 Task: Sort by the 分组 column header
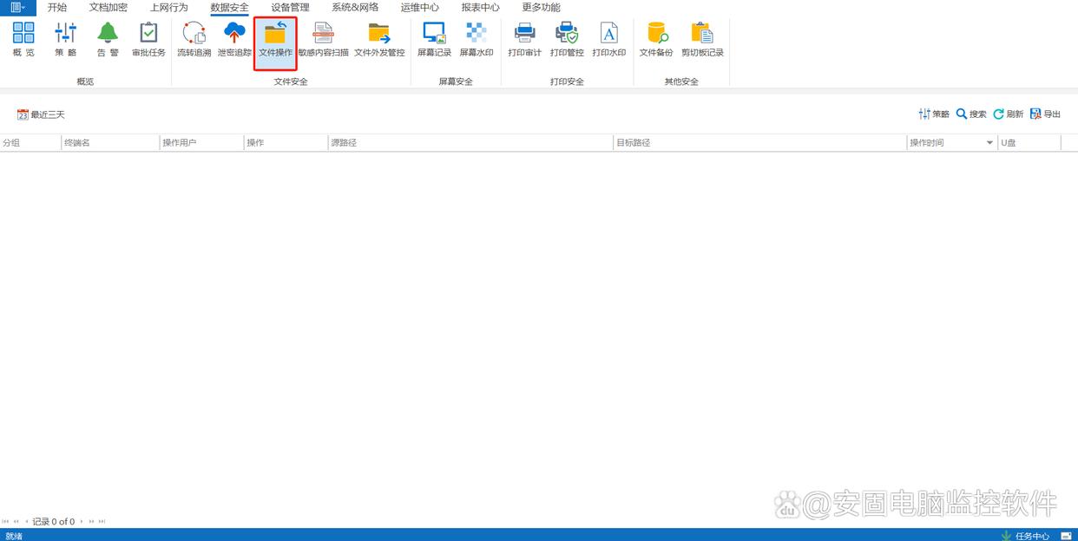30,143
